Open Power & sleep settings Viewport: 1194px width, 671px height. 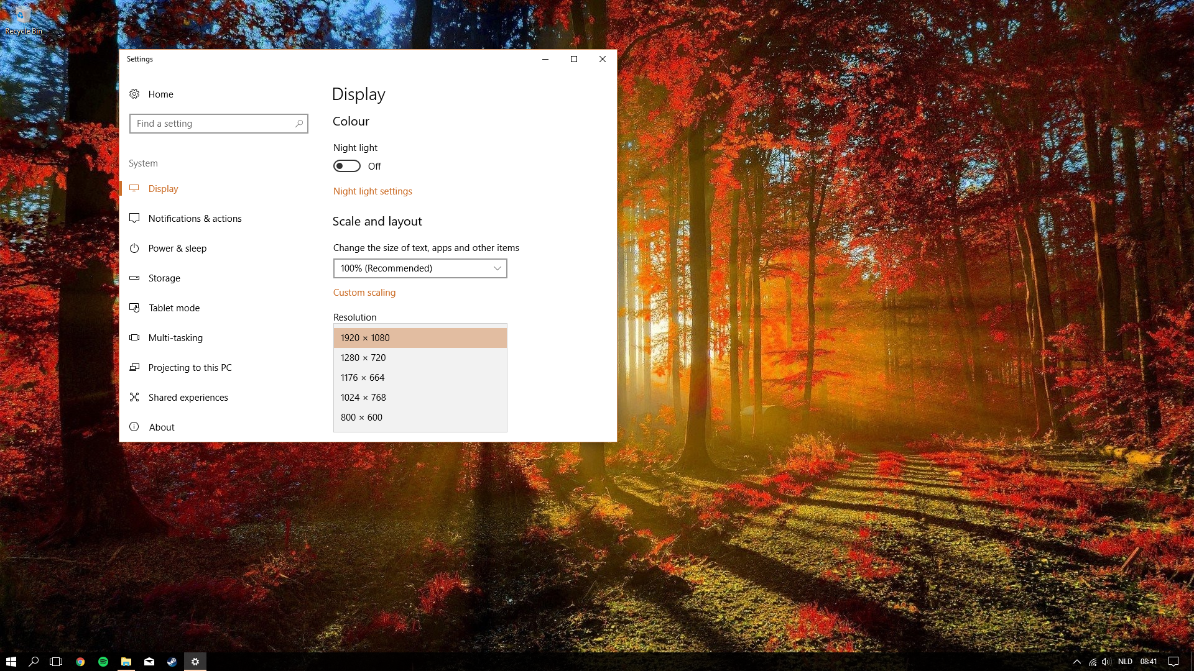(177, 249)
